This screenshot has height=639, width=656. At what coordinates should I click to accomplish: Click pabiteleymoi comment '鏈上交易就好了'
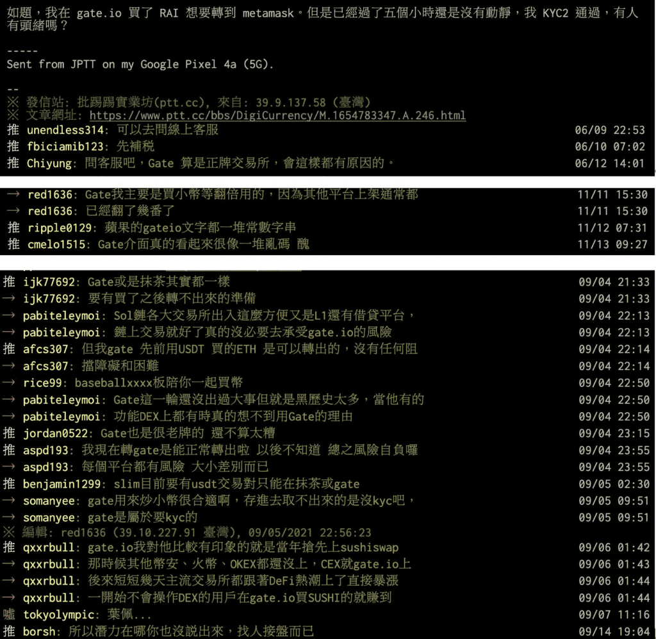(x=252, y=332)
